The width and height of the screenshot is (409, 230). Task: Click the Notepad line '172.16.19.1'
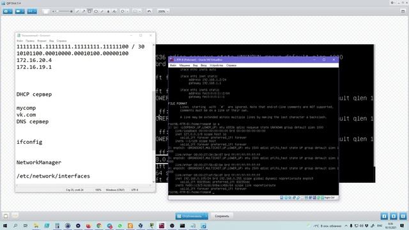34,67
